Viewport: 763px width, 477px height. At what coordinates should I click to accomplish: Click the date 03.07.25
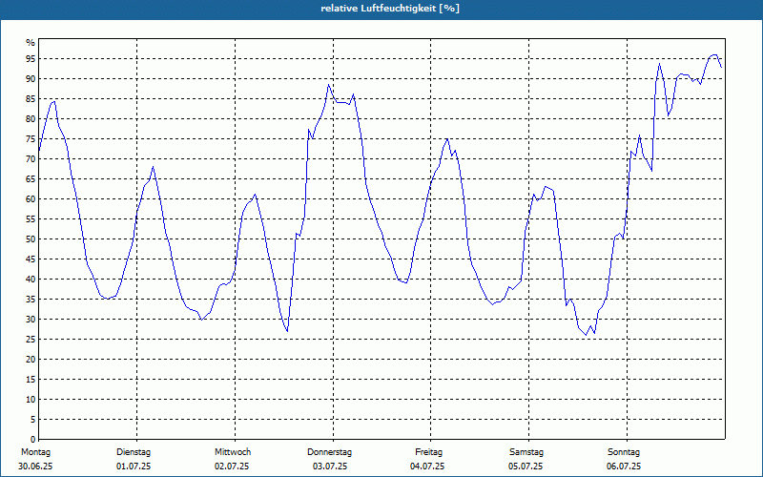point(330,467)
